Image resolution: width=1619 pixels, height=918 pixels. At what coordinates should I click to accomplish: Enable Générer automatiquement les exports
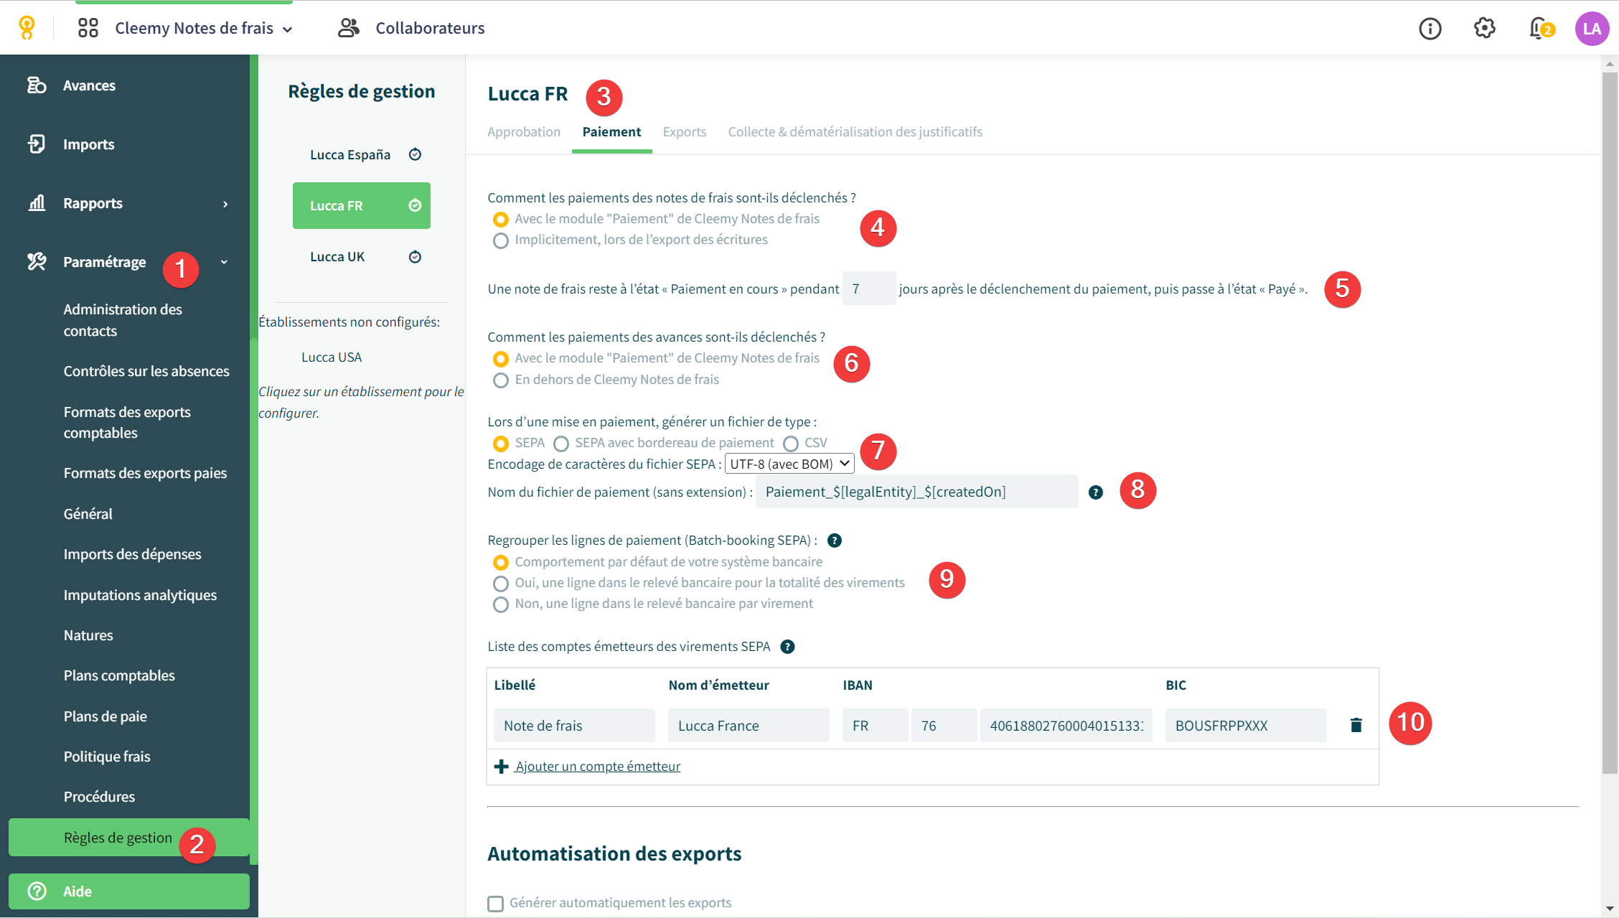click(x=495, y=903)
